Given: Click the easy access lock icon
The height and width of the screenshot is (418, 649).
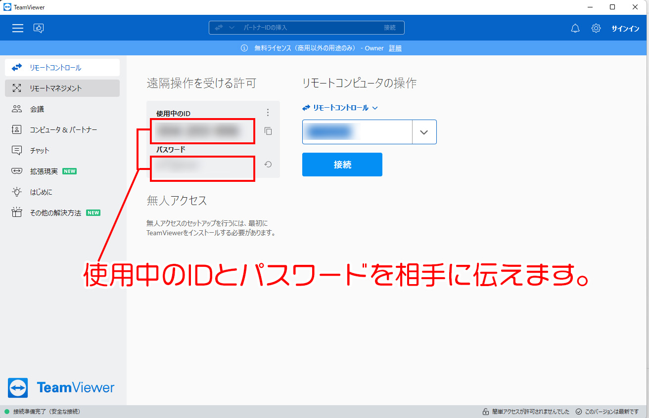Looking at the screenshot, I should click(x=486, y=412).
